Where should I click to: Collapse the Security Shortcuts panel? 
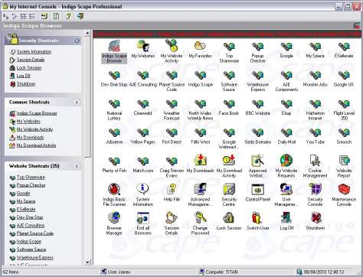coord(77,41)
